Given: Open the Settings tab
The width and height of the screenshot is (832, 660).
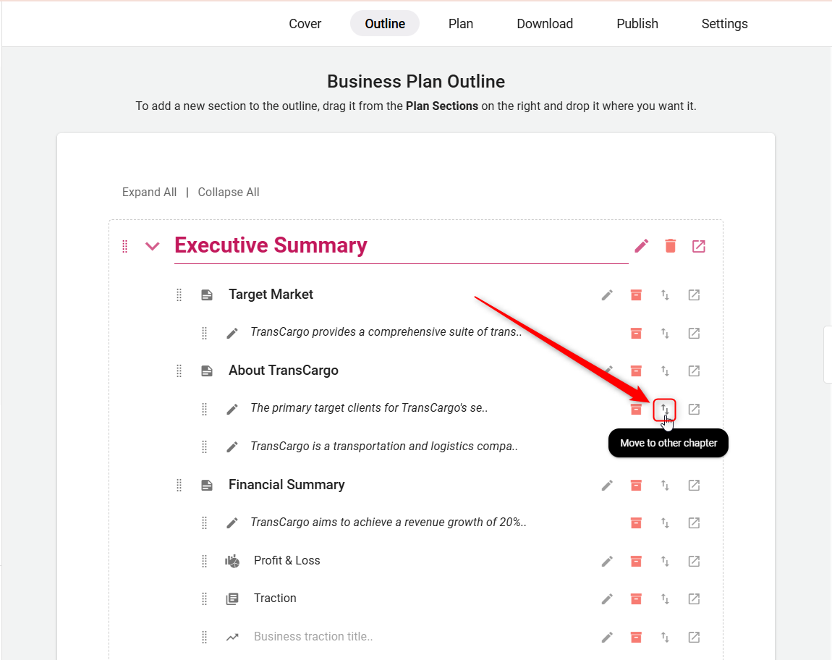Looking at the screenshot, I should 724,24.
